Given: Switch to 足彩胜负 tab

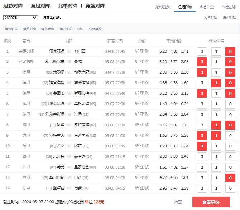Looking at the screenshot, I should coord(163,7).
